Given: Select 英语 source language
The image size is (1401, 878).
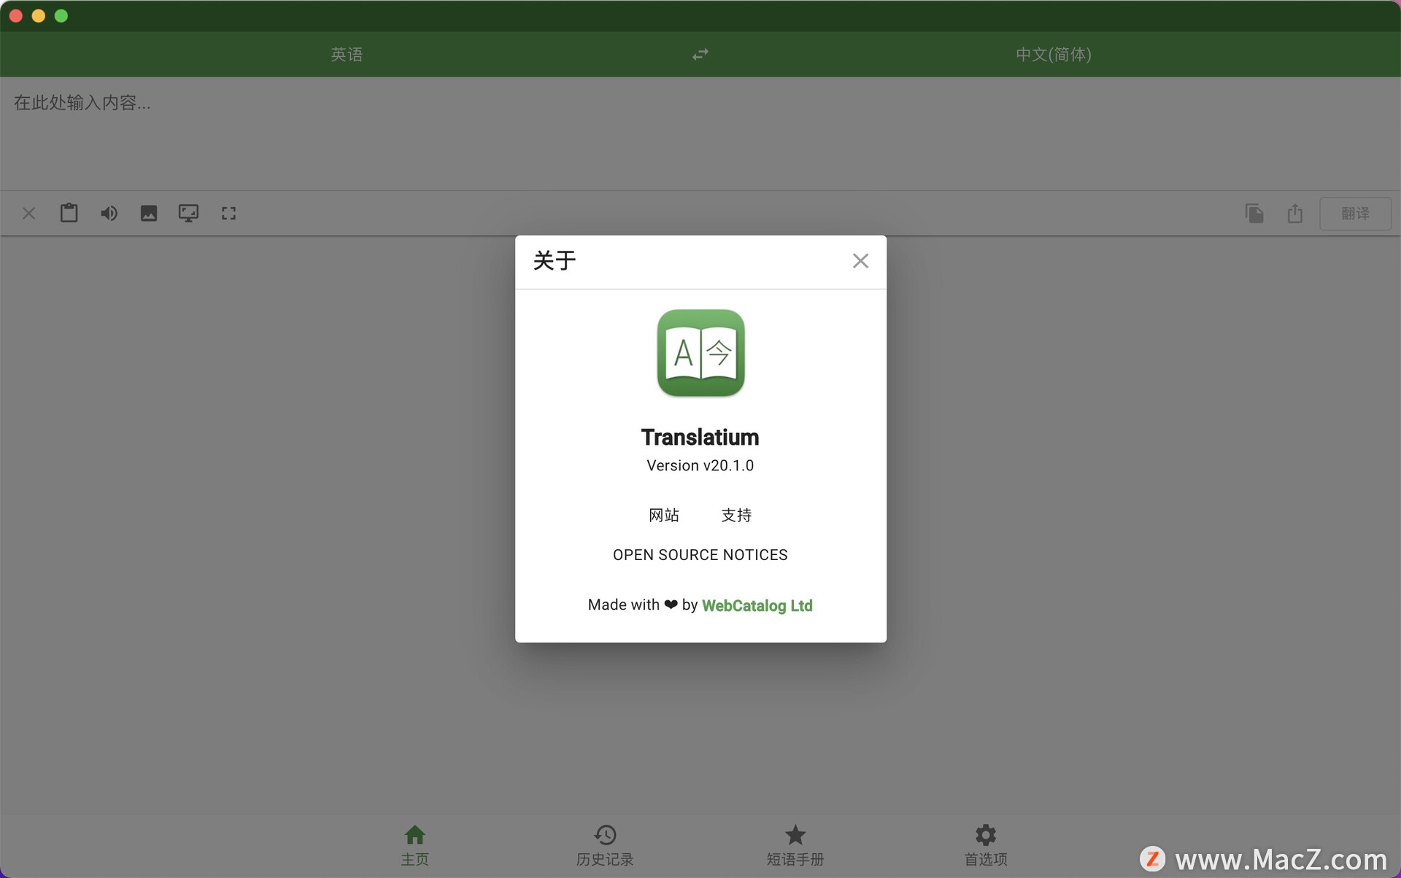Looking at the screenshot, I should (x=347, y=55).
